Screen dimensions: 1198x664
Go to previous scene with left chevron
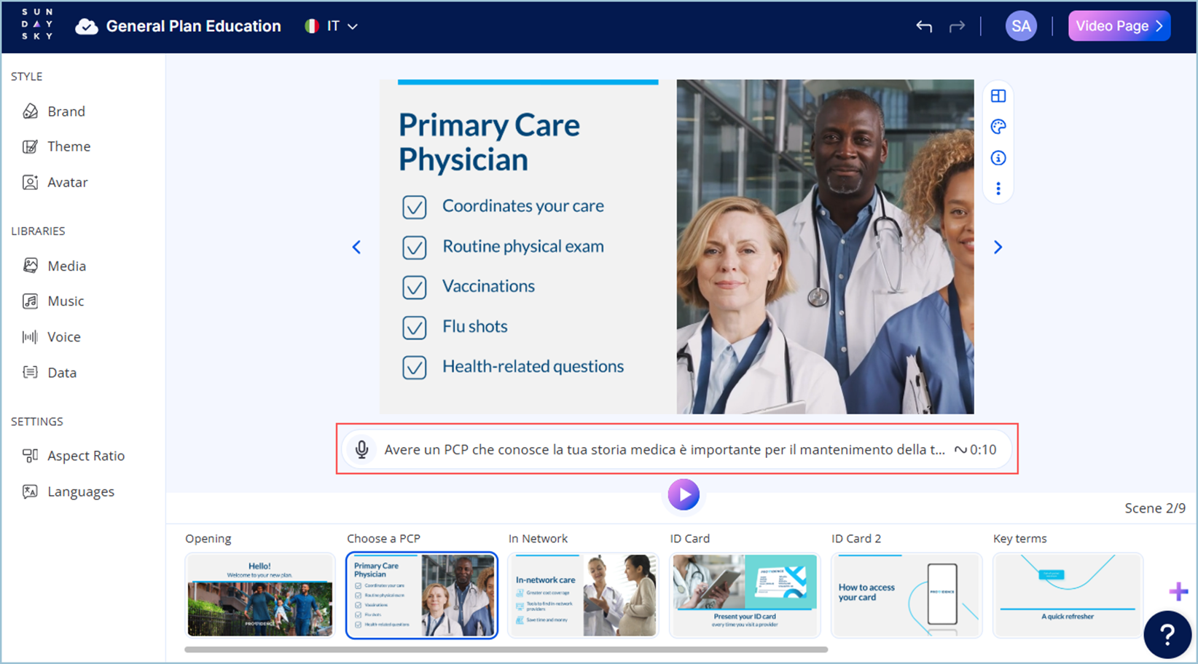click(x=356, y=248)
